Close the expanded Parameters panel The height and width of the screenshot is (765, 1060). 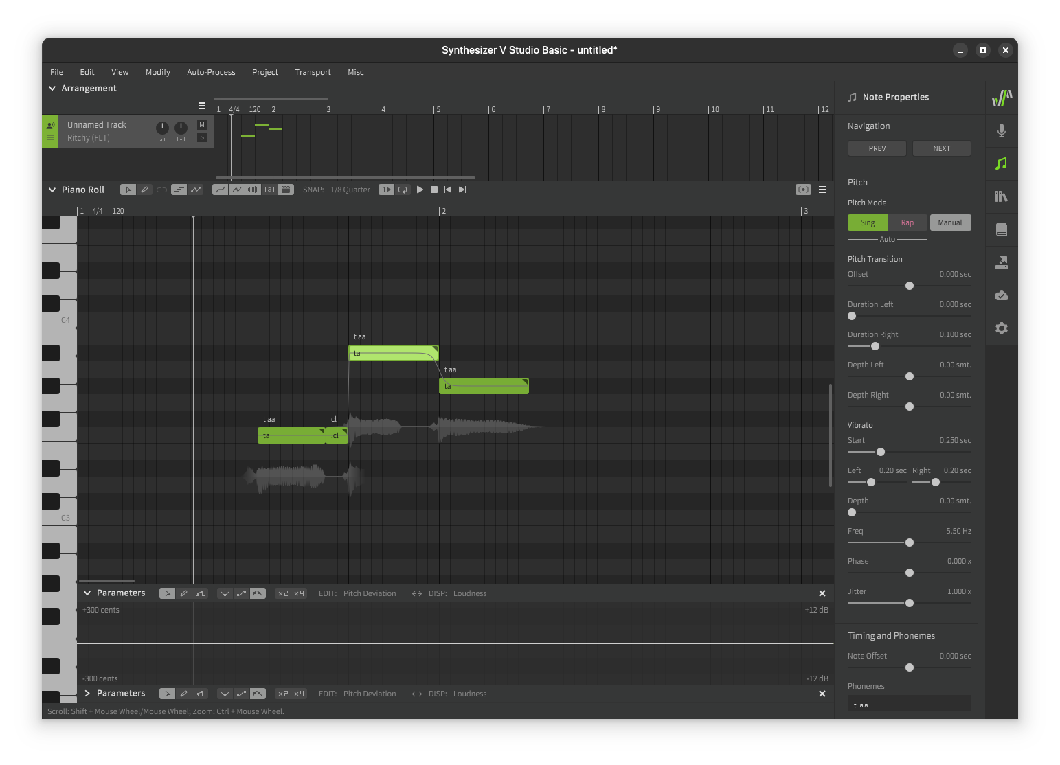tap(822, 593)
